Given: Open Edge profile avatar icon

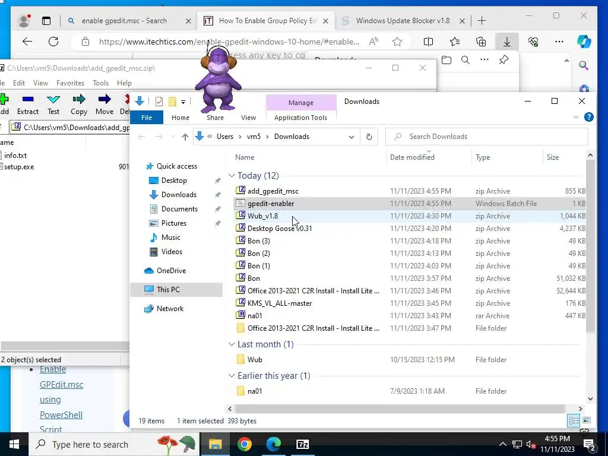Looking at the screenshot, I should coord(24,21).
